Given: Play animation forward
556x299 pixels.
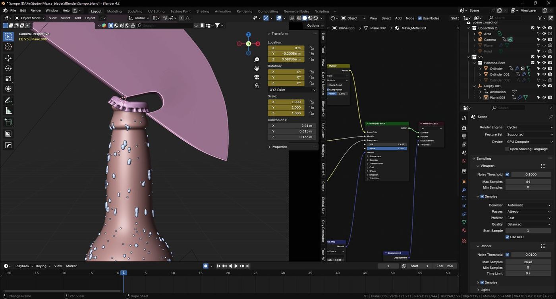Looking at the screenshot, I should tap(236, 266).
